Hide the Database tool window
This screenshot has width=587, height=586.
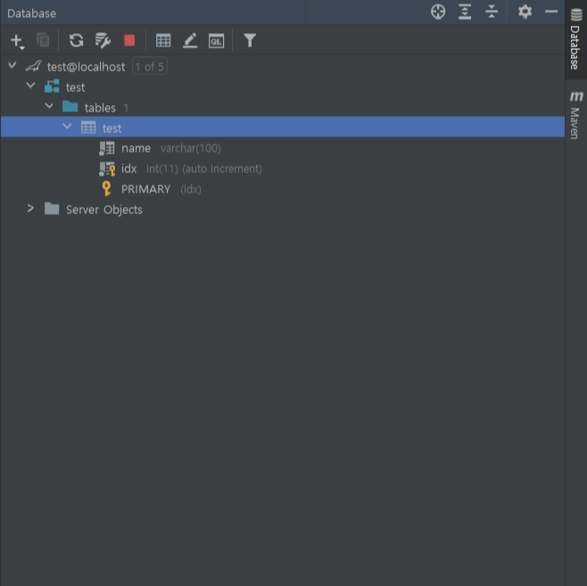coord(551,12)
